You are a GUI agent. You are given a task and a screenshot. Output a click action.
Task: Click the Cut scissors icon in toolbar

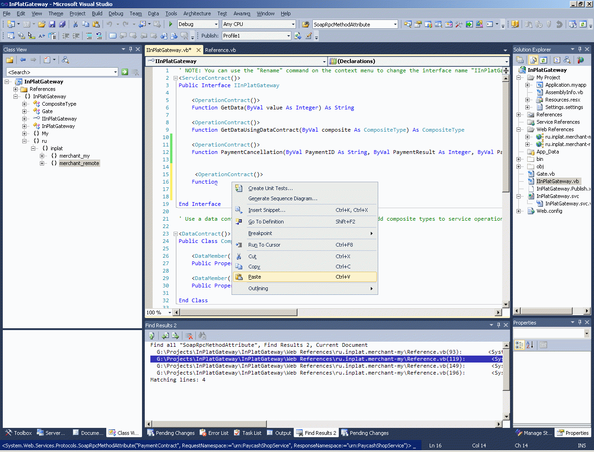click(x=75, y=24)
